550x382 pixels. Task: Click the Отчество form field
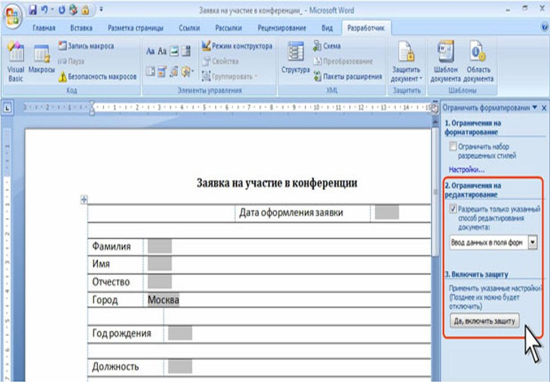coord(159,282)
